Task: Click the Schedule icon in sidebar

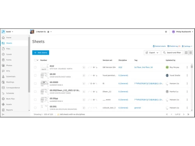Action: (3, 93)
